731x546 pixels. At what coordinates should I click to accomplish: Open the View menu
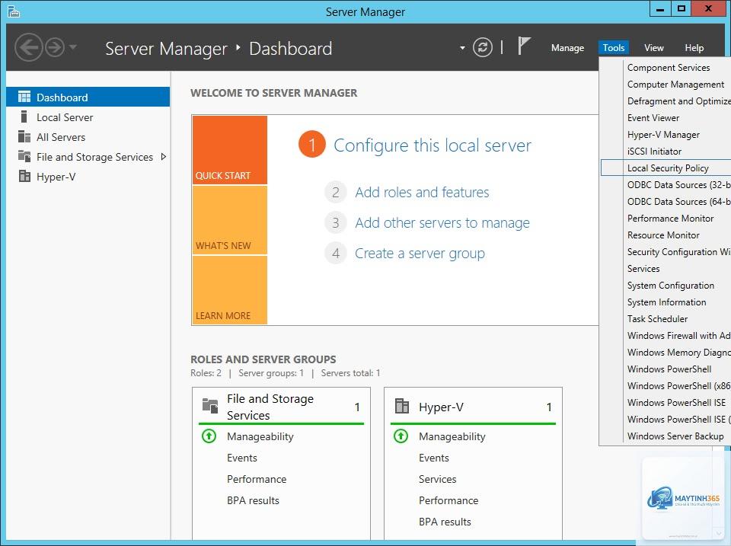pos(653,47)
